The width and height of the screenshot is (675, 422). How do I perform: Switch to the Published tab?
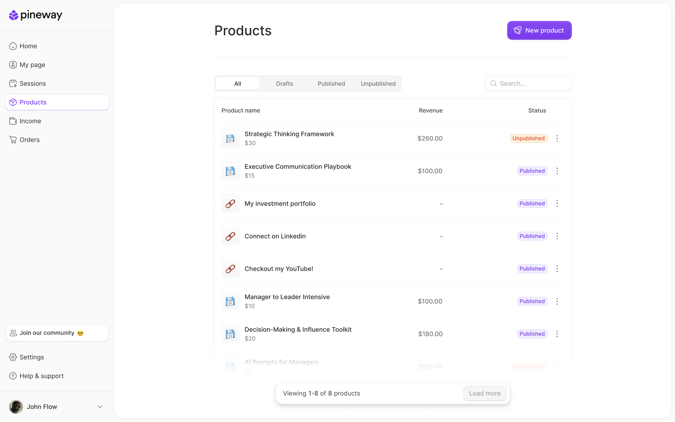coord(331,84)
